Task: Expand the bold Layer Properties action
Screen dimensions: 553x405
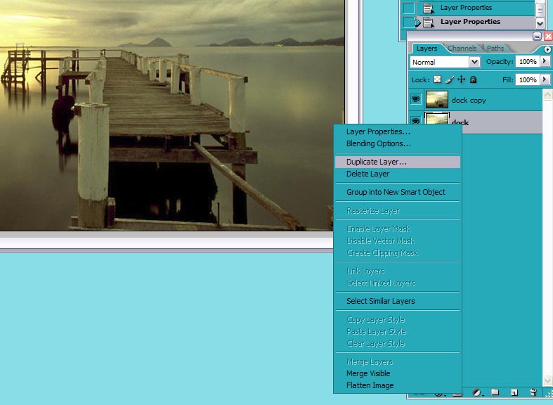Action: click(417, 23)
